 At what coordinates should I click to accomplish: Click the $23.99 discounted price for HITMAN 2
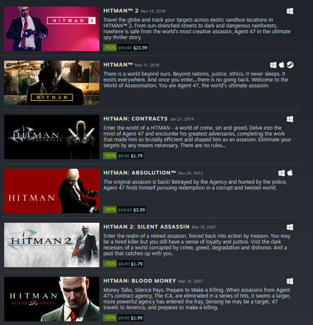tap(140, 48)
